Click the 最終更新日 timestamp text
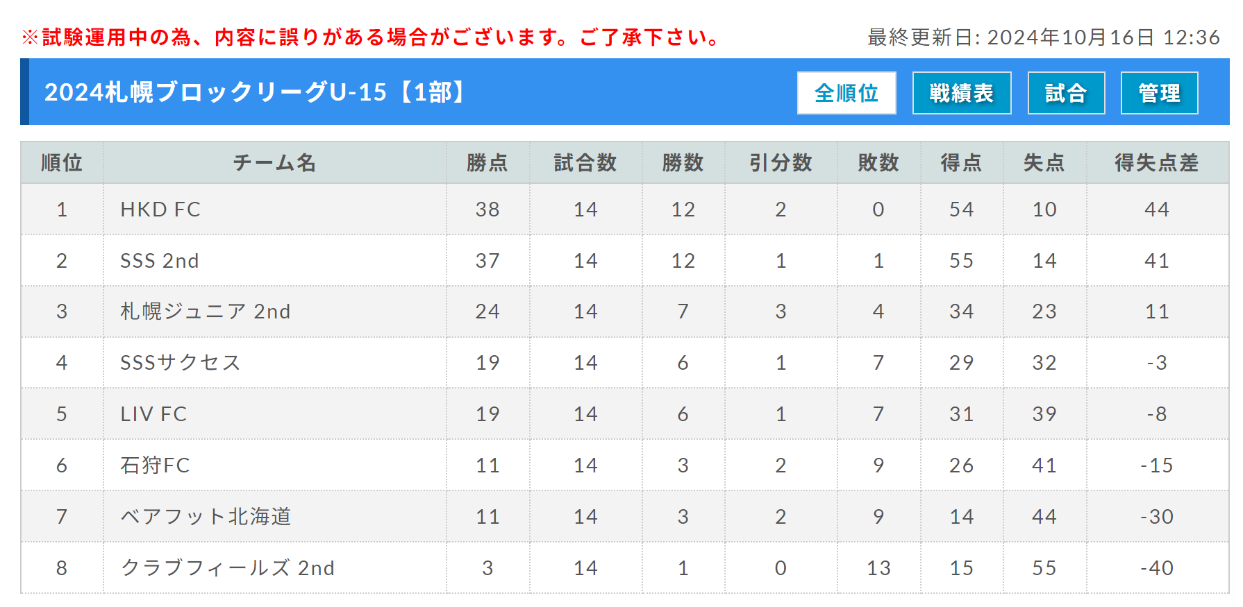 coord(1043,37)
